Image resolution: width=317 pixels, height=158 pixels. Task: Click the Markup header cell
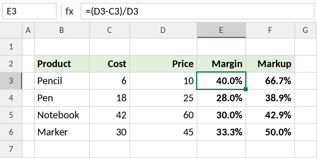pos(270,64)
